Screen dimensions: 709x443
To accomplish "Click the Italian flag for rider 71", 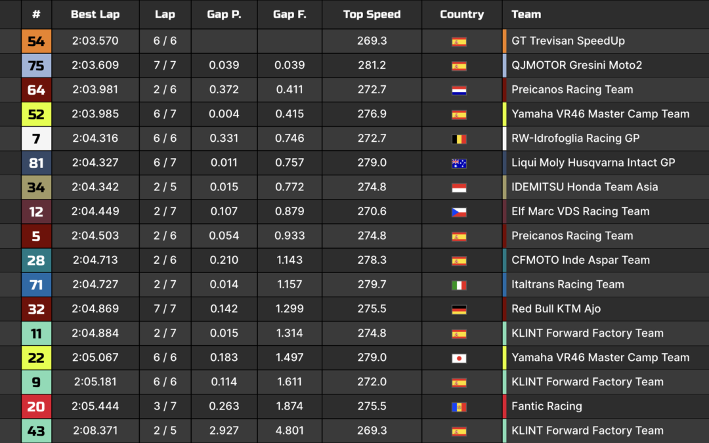I will [459, 285].
